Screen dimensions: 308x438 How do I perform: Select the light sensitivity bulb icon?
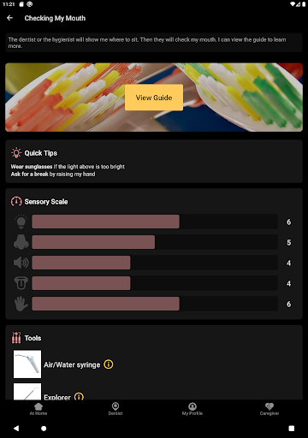click(21, 222)
